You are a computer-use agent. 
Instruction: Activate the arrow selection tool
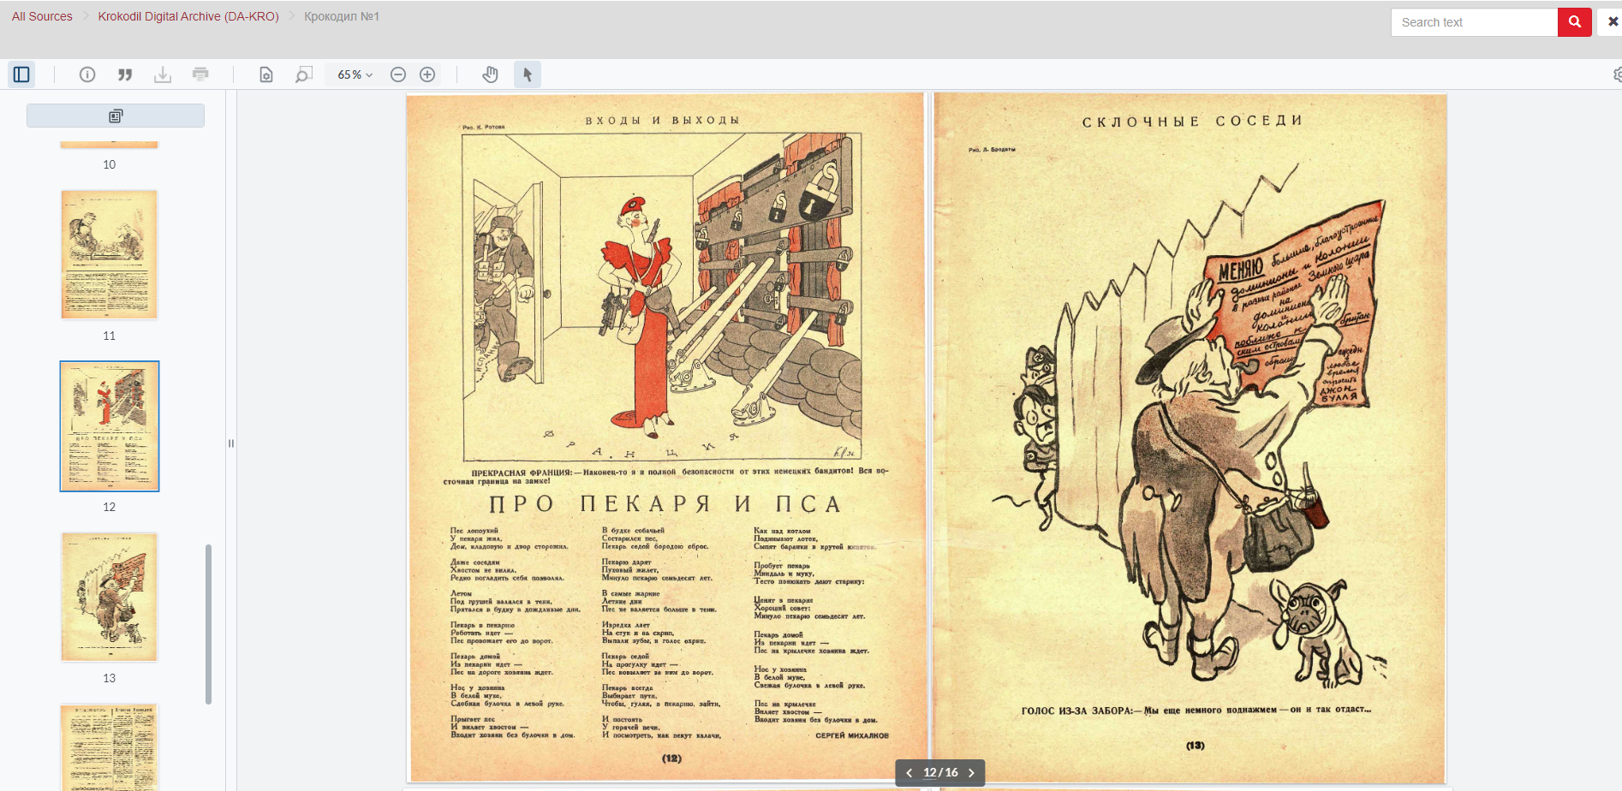[x=528, y=74]
